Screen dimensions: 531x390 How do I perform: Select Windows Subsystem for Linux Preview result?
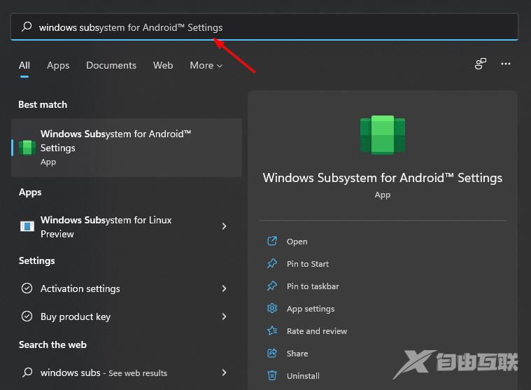(x=127, y=227)
